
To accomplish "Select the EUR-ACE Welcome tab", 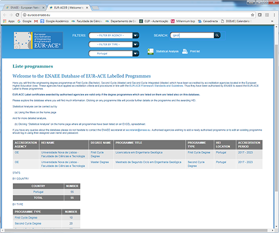I will (69, 7).
